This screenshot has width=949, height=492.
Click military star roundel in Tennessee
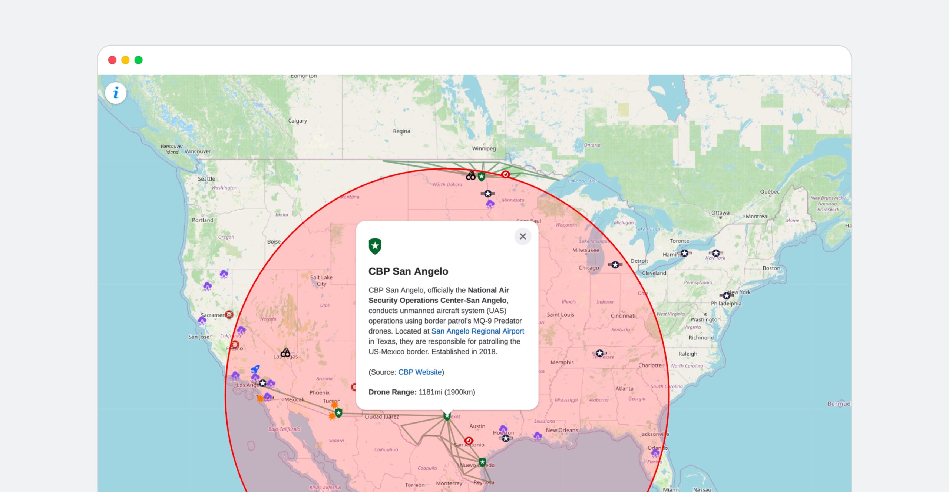[x=599, y=353]
